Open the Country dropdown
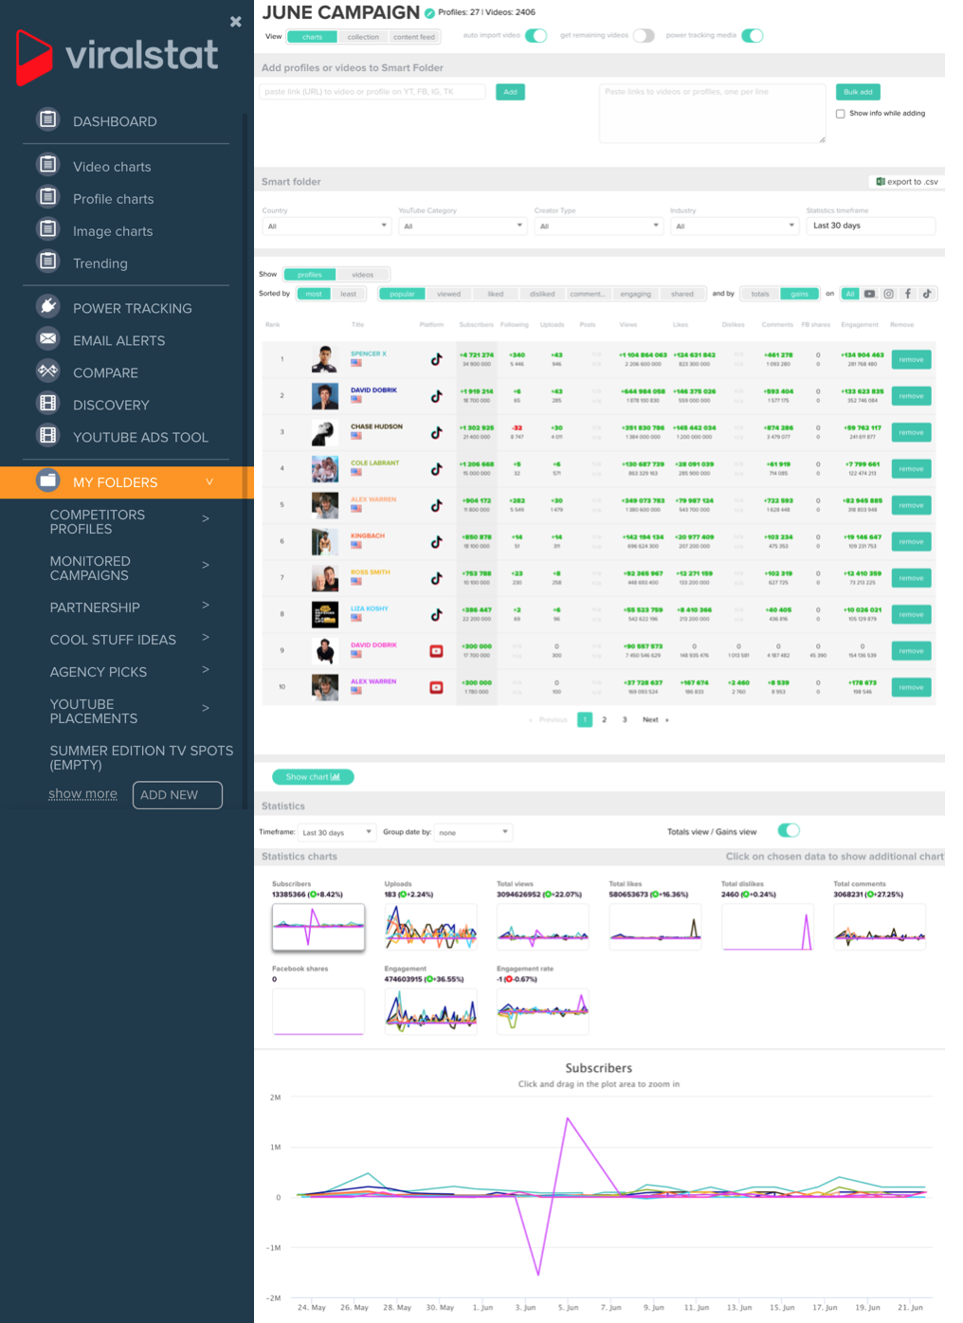Image resolution: width=963 pixels, height=1323 pixels. [327, 226]
